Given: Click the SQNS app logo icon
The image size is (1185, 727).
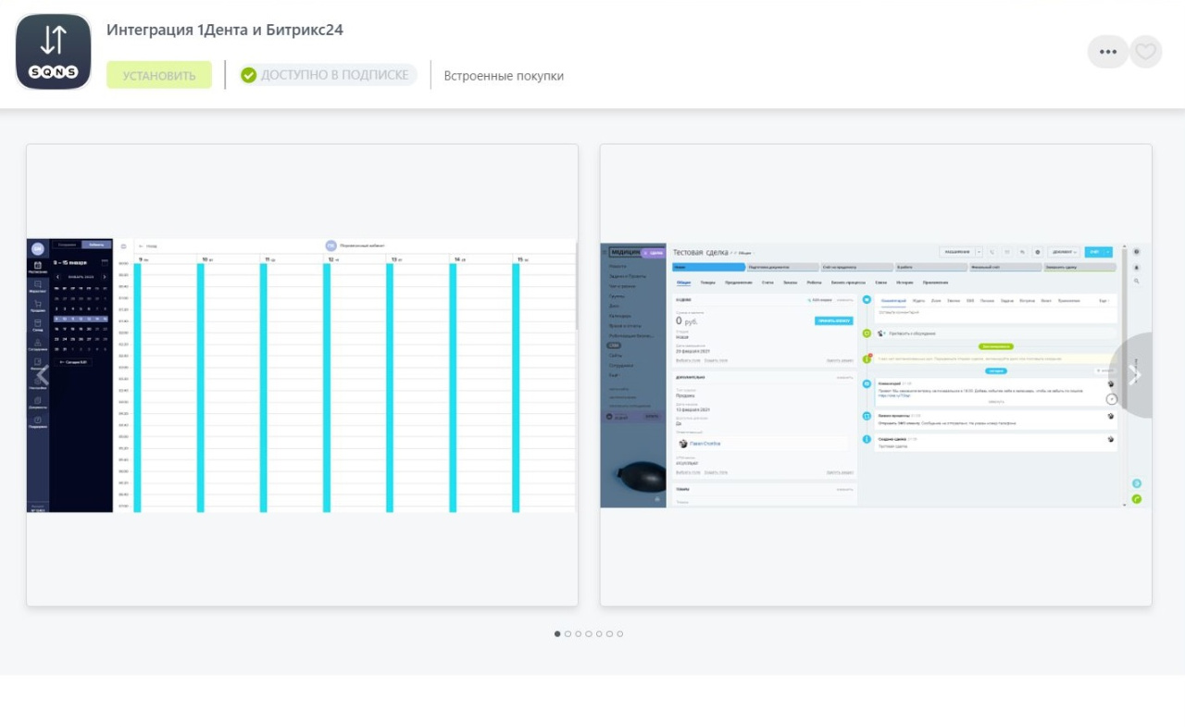Looking at the screenshot, I should pos(54,52).
